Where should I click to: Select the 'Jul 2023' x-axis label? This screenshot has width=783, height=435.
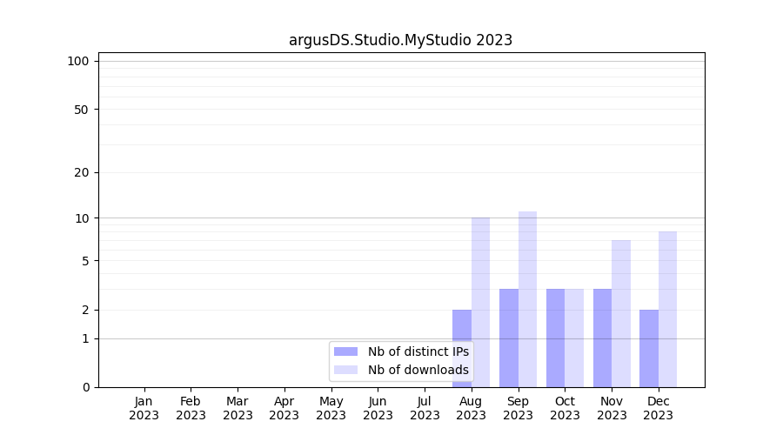(425, 408)
